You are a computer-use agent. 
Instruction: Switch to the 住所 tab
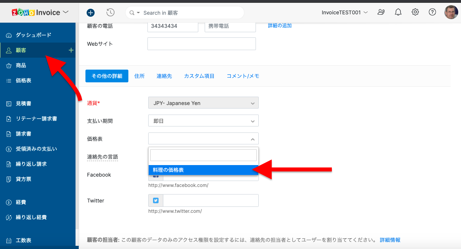tap(139, 76)
